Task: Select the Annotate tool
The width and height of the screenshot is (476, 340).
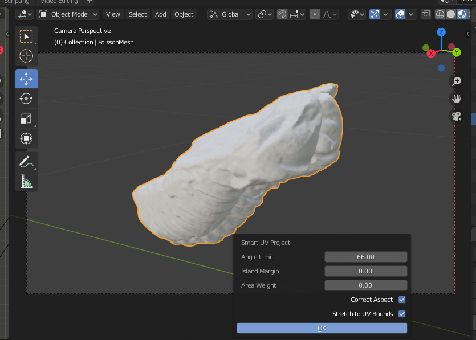Action: (26, 162)
